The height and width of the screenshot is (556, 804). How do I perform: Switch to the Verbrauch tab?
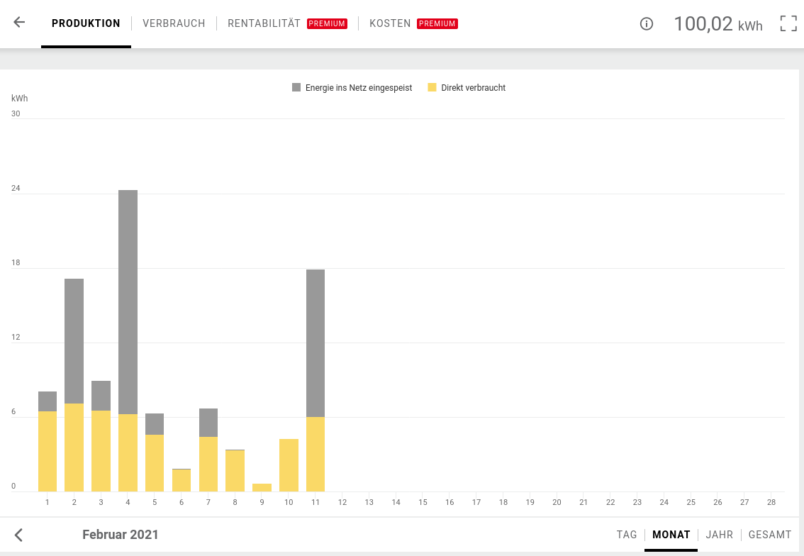(174, 23)
